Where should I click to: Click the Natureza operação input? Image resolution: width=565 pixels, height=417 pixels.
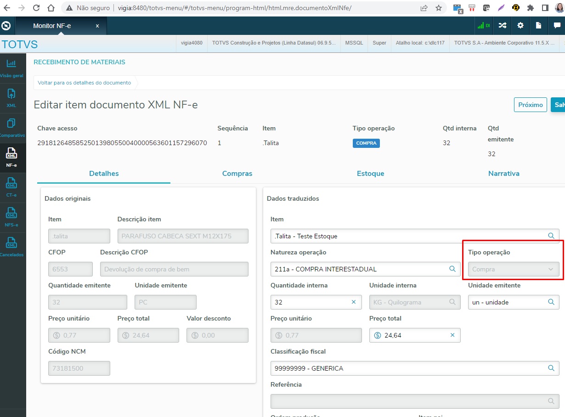pos(365,269)
